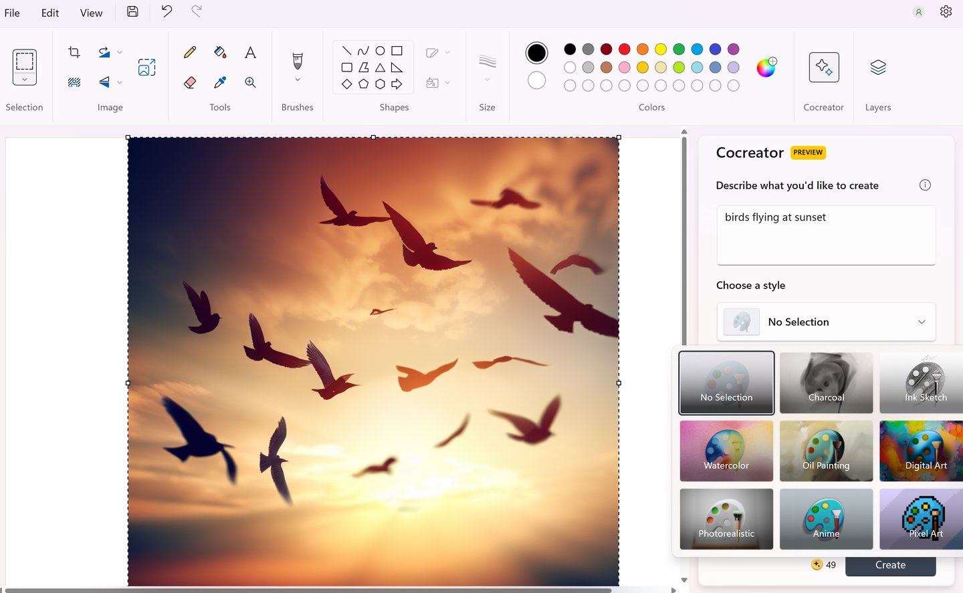Screen dimensions: 963x593
Task: Select the Fill bucket tool
Action: click(220, 52)
